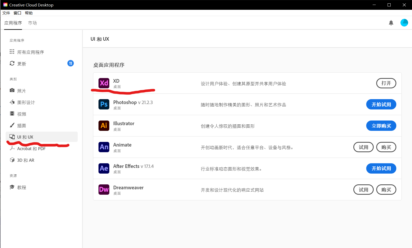
Task: Click the Photoshop app icon
Action: click(104, 104)
